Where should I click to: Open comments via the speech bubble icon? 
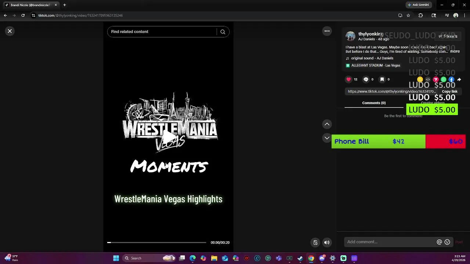pyautogui.click(x=366, y=79)
